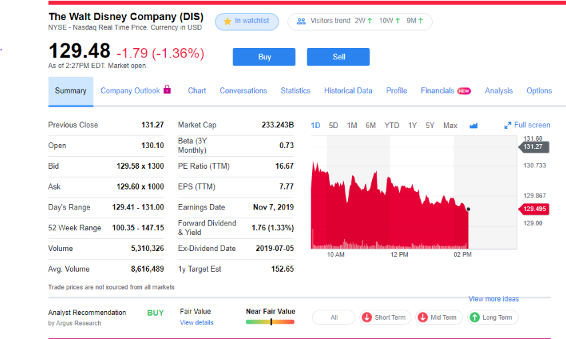Click the green up arrow on Long Term
The width and height of the screenshot is (566, 339).
pos(475,318)
